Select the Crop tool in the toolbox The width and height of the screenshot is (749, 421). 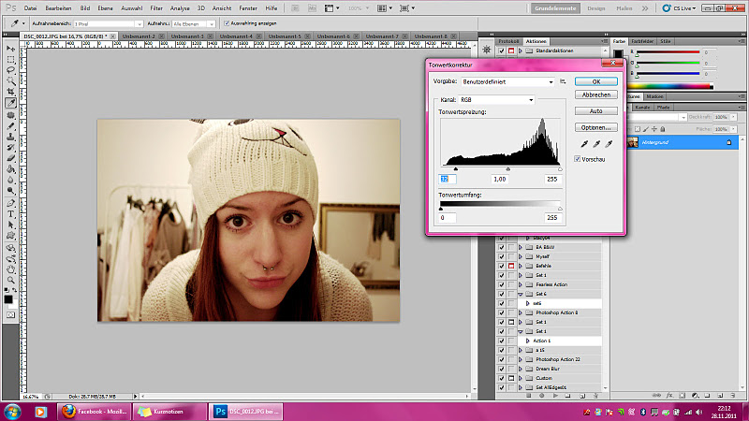10,92
